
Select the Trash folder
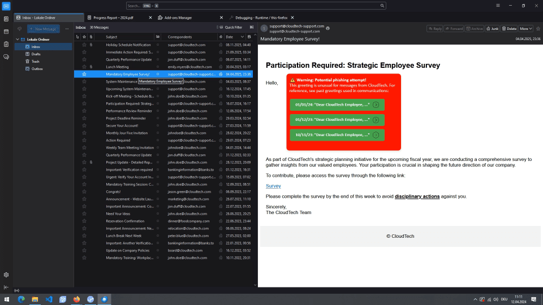coord(44,62)
